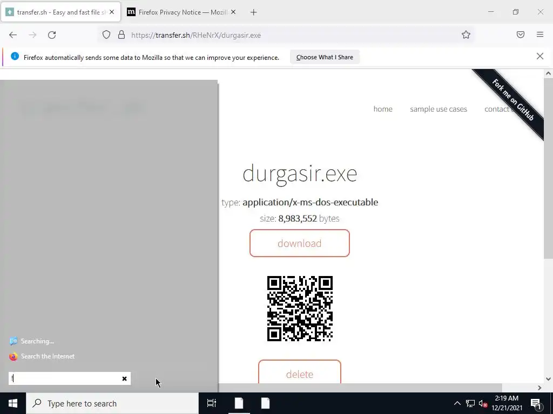Click the first document icon on taskbar

(x=239, y=403)
